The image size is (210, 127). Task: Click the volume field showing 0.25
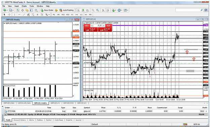click(x=97, y=26)
